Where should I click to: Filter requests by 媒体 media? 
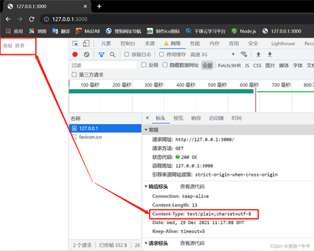tap(284, 65)
